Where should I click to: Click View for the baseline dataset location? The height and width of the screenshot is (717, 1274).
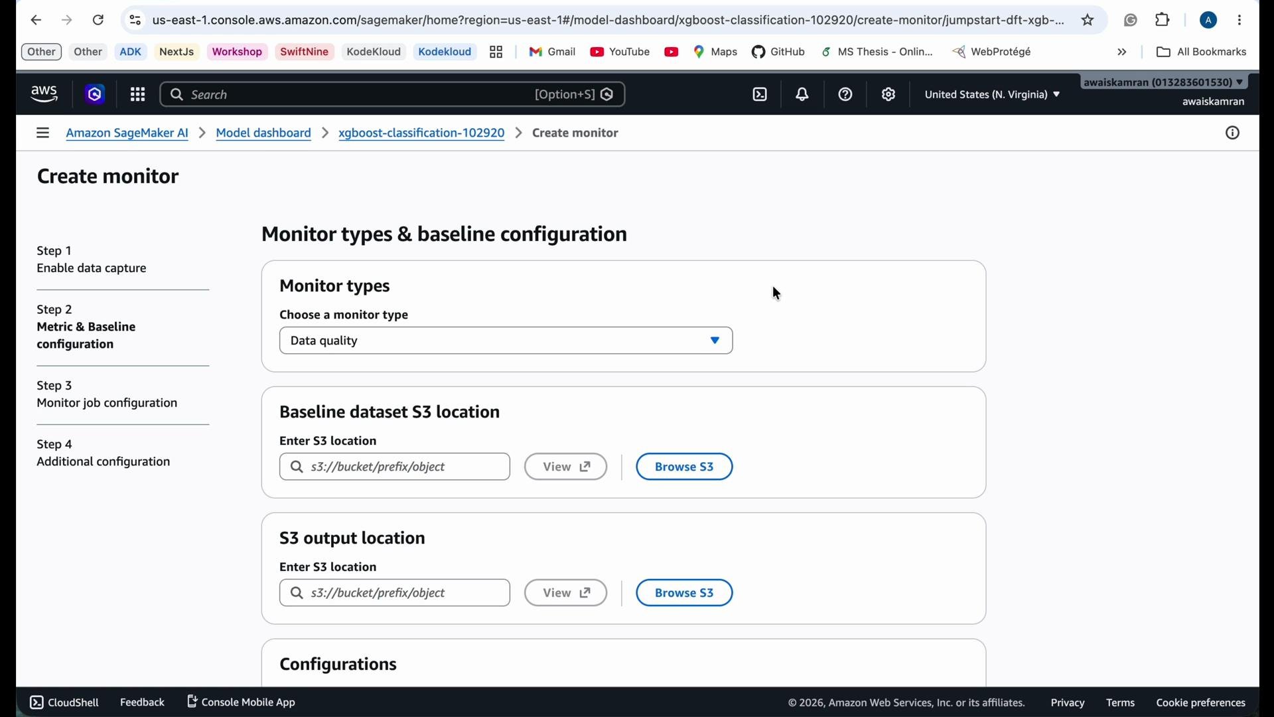[565, 467]
